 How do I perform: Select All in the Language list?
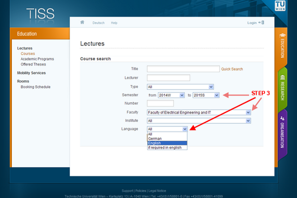[x=167, y=134]
